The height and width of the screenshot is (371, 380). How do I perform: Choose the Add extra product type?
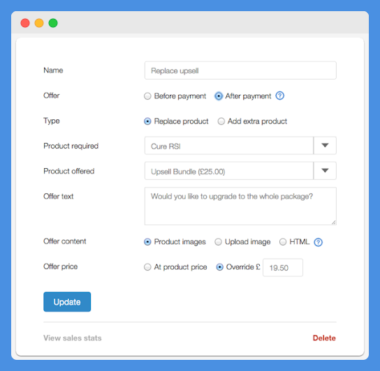point(221,121)
